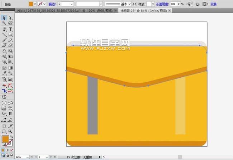Reset to default fill and stroke
Image resolution: width=233 pixels, height=160 pixels.
(3, 145)
